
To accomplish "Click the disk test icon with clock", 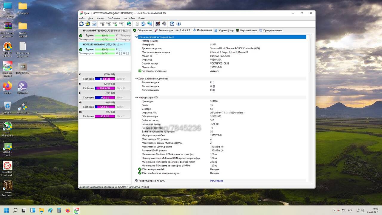I will (x=108, y=24).
